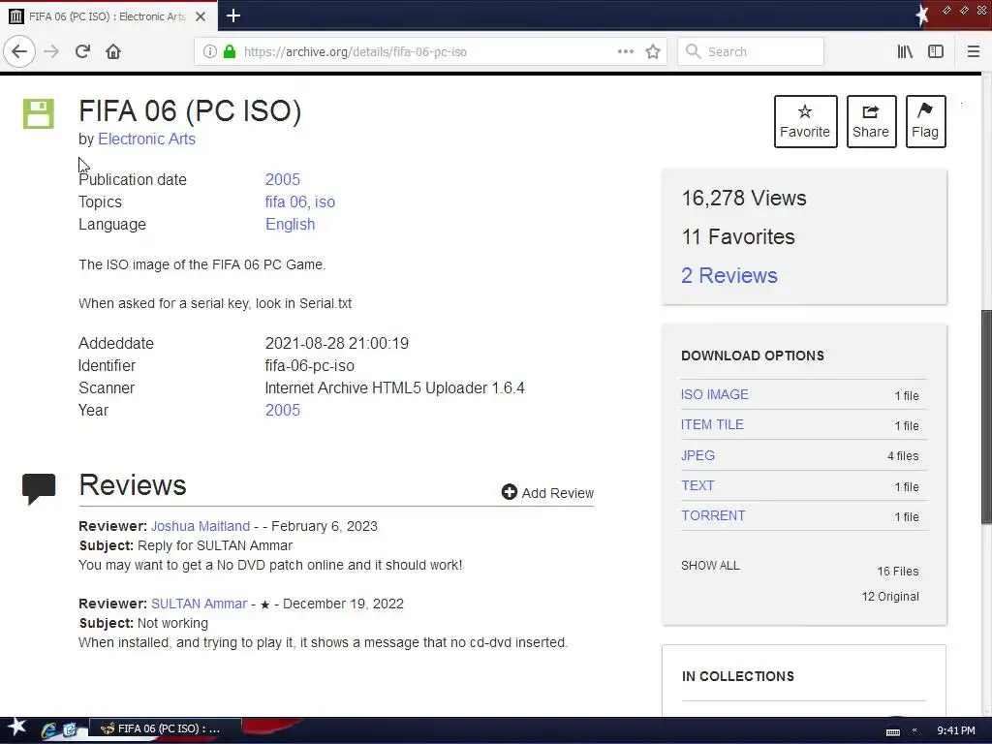This screenshot has height=744, width=992.
Task: Share this archive item
Action: tap(871, 121)
